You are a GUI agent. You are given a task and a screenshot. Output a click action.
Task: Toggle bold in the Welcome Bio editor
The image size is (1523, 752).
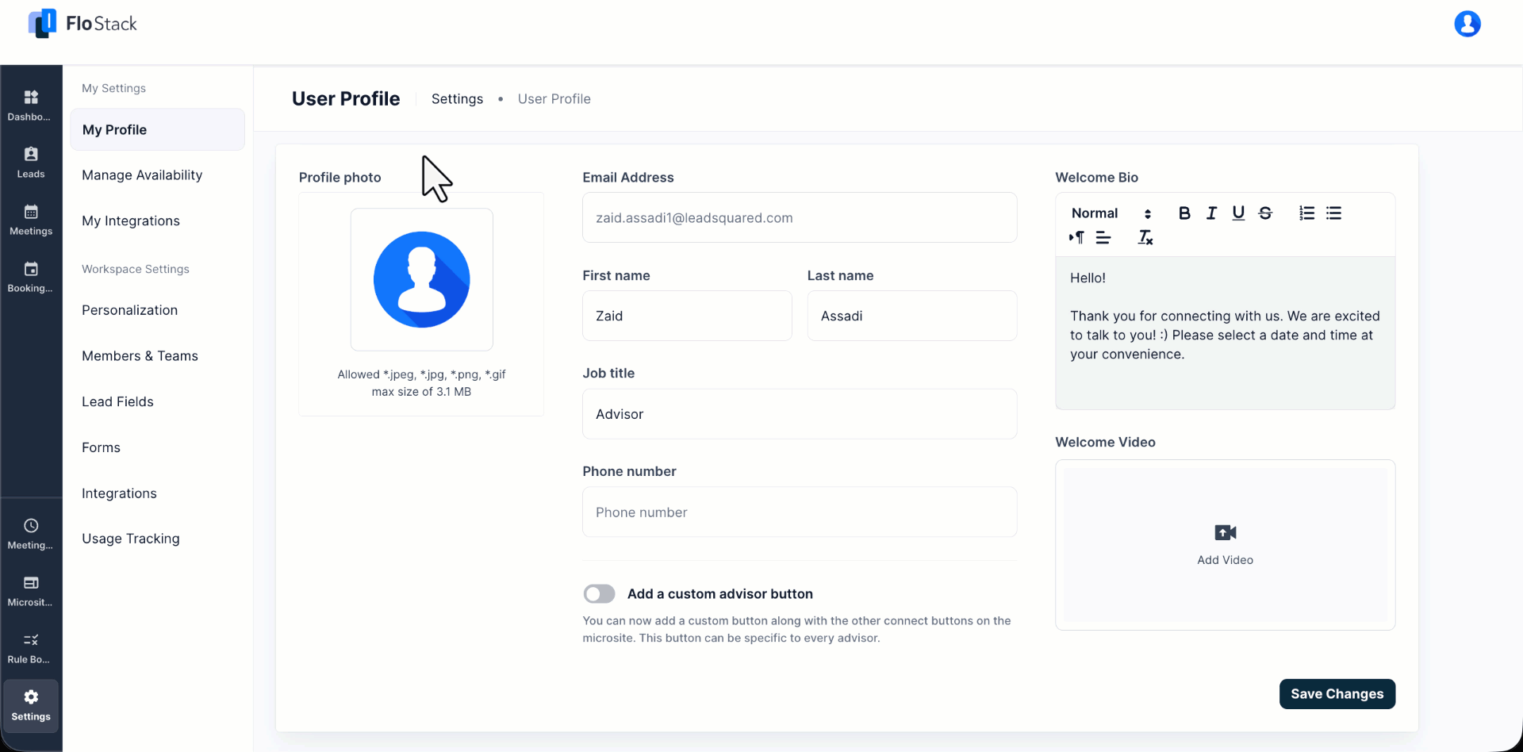[x=1184, y=213]
